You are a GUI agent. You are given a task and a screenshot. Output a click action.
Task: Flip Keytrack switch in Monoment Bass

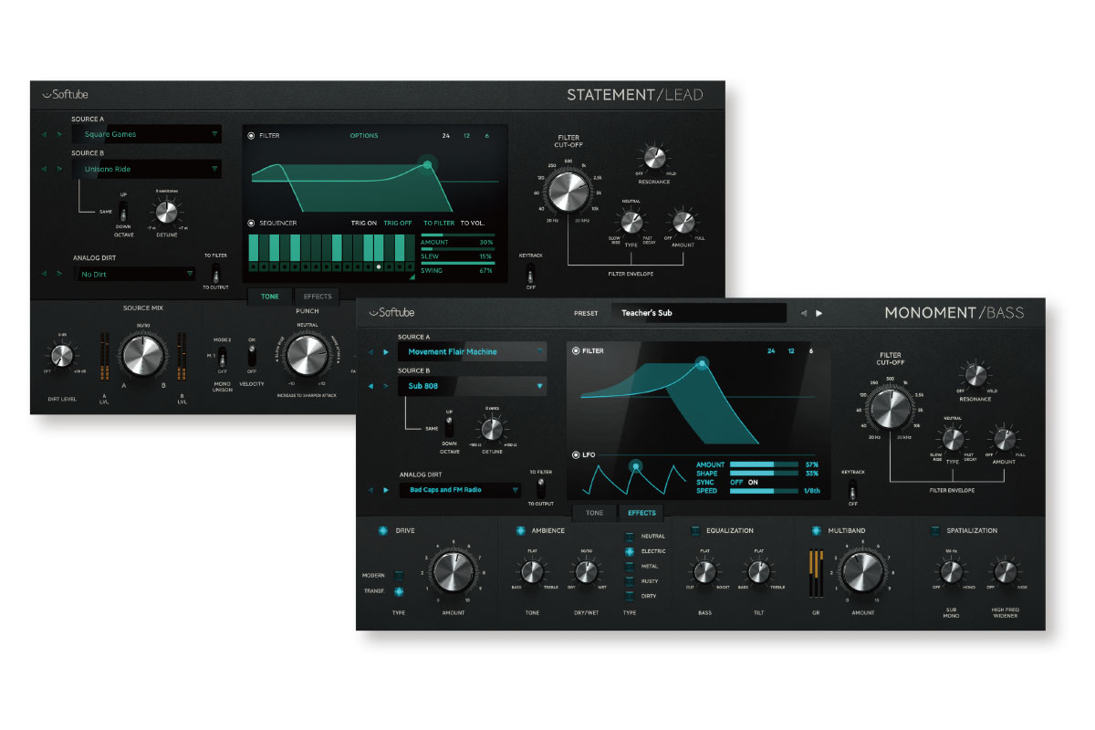tap(853, 489)
